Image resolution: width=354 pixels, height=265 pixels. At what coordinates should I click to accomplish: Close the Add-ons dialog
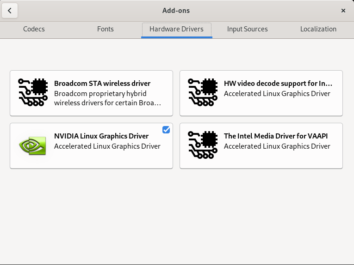[343, 11]
